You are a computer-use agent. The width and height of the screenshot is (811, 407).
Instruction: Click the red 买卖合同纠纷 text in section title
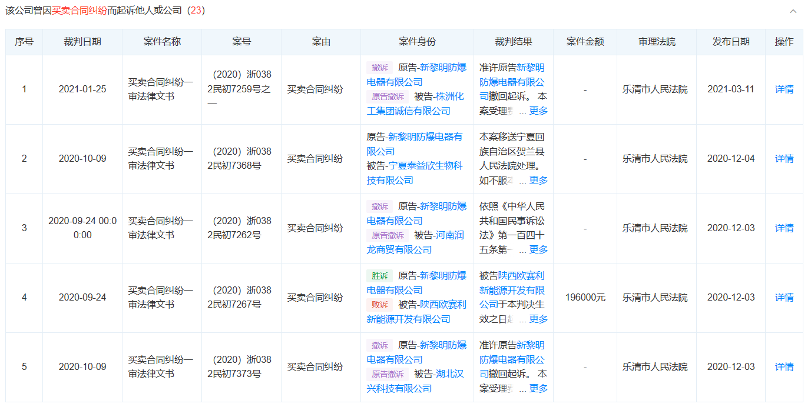tap(80, 11)
